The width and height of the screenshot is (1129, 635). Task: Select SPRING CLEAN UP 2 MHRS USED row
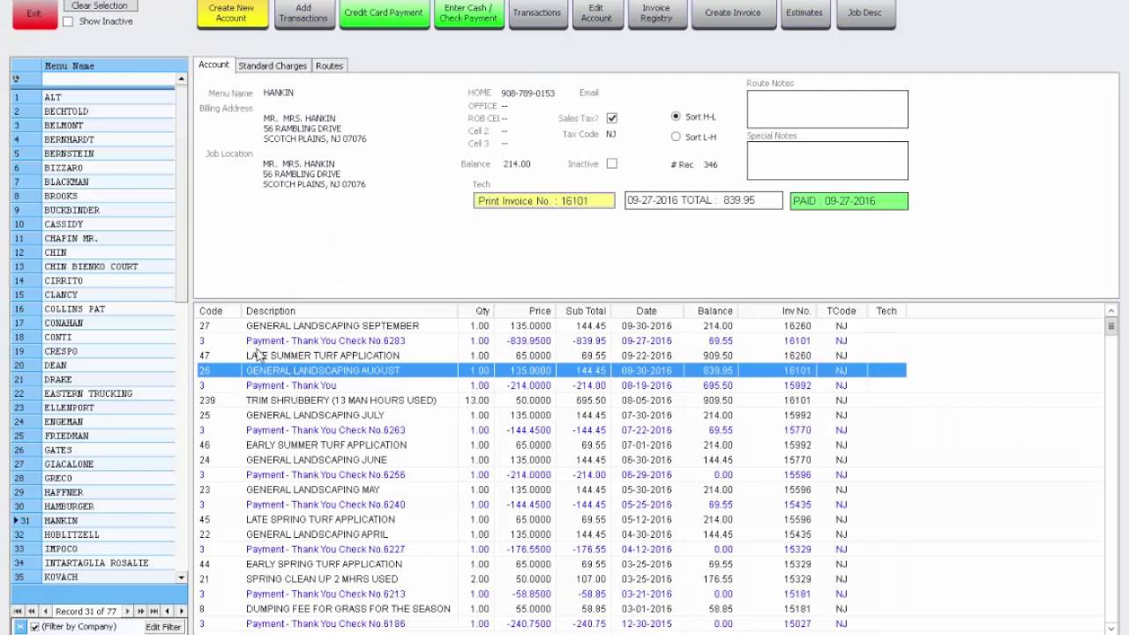coord(551,579)
